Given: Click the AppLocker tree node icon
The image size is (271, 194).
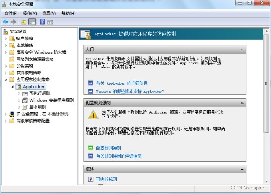Looking at the screenshot, I should [18, 86].
